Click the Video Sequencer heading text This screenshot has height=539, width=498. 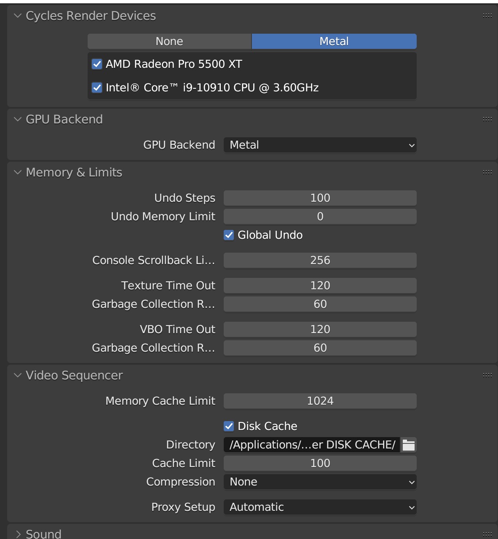(75, 375)
